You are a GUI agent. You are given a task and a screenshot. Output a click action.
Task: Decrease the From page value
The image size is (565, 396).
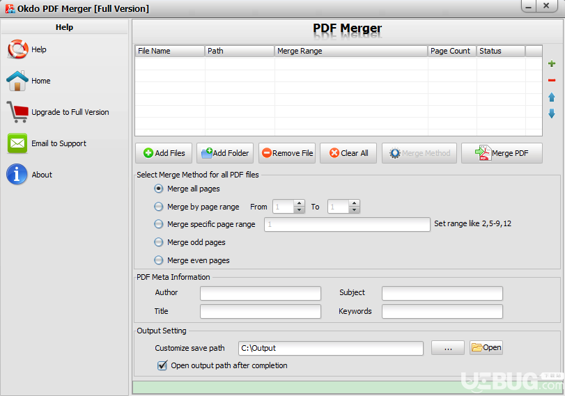coord(299,209)
